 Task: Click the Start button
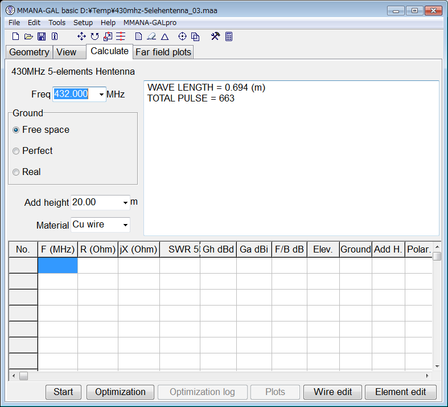point(63,392)
